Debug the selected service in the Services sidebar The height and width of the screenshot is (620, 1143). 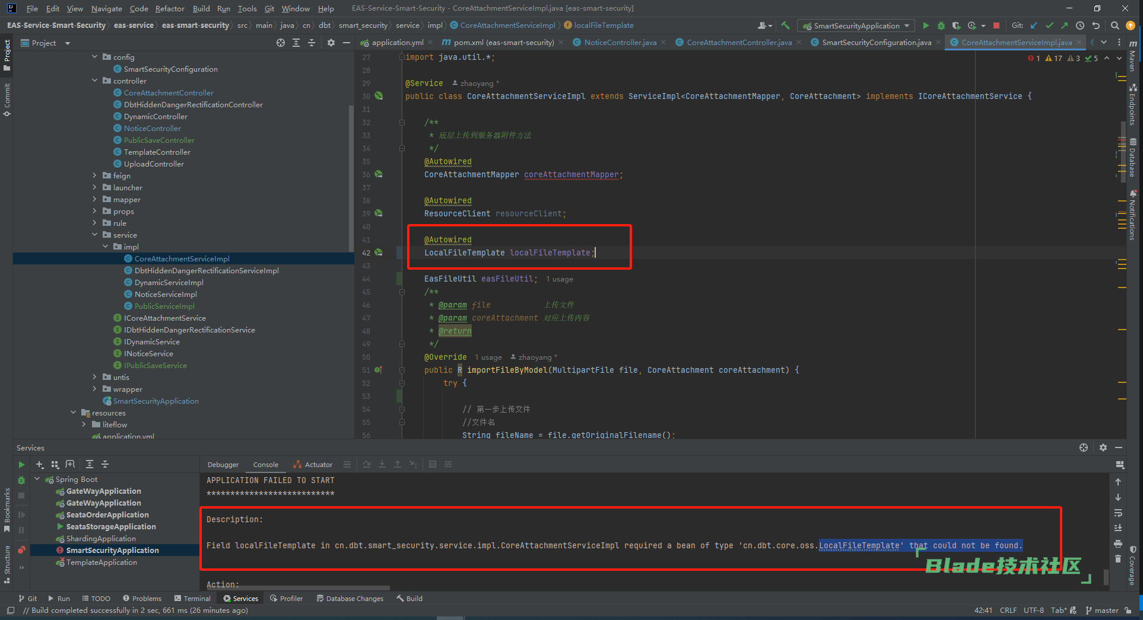click(x=21, y=480)
